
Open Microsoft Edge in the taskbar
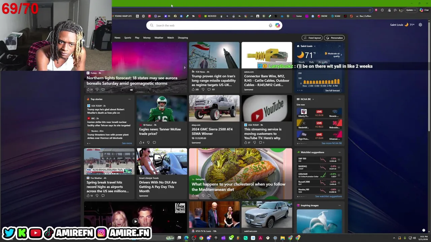(x=186, y=238)
